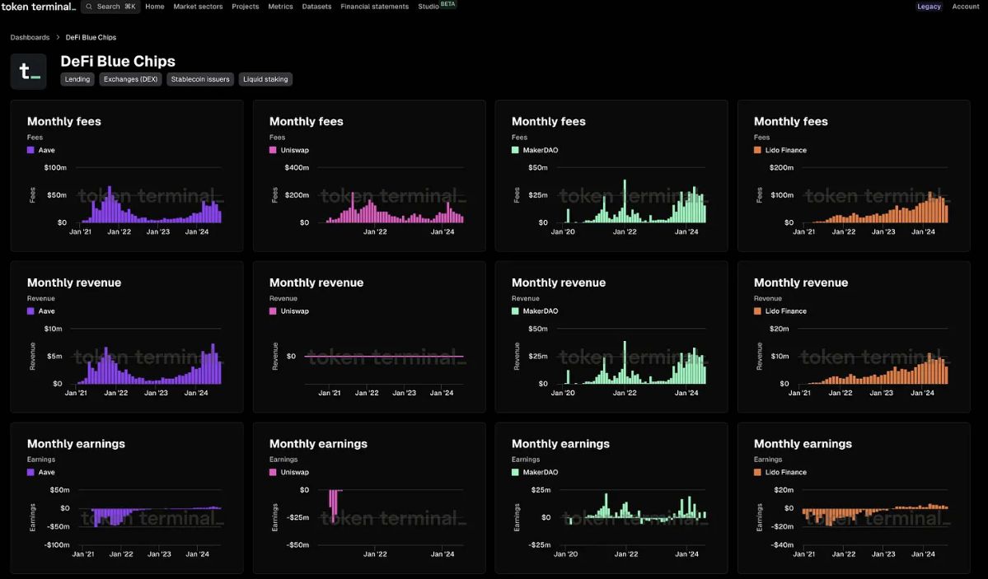The height and width of the screenshot is (579, 988).
Task: Click the breadcrumb chevron separator
Action: [58, 37]
